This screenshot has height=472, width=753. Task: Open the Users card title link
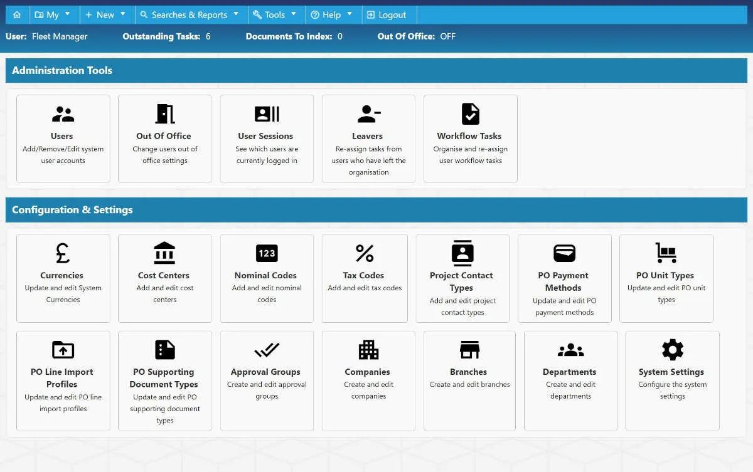pyautogui.click(x=62, y=136)
